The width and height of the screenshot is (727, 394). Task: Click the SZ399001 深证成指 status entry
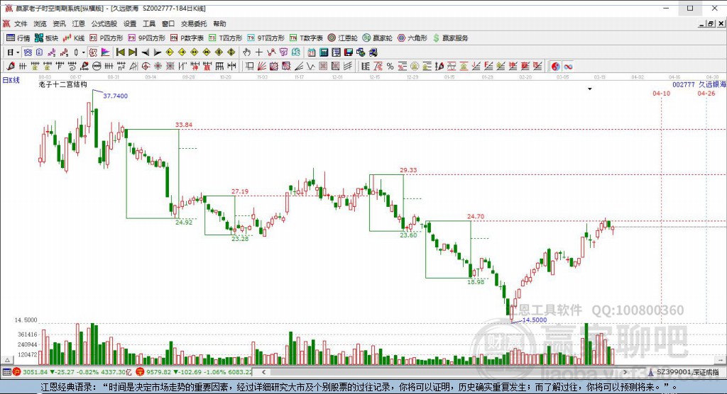click(x=684, y=372)
